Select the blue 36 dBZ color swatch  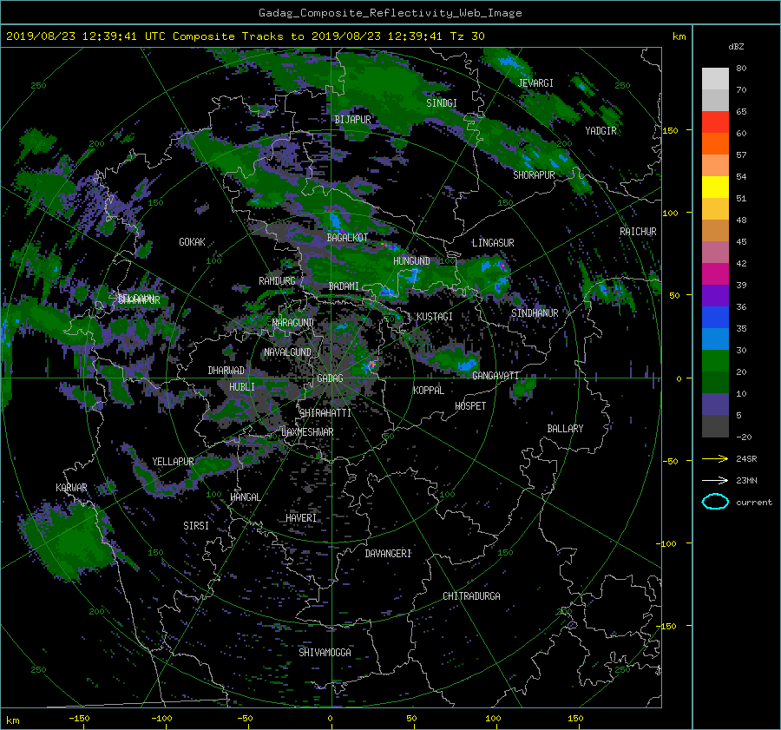(715, 318)
